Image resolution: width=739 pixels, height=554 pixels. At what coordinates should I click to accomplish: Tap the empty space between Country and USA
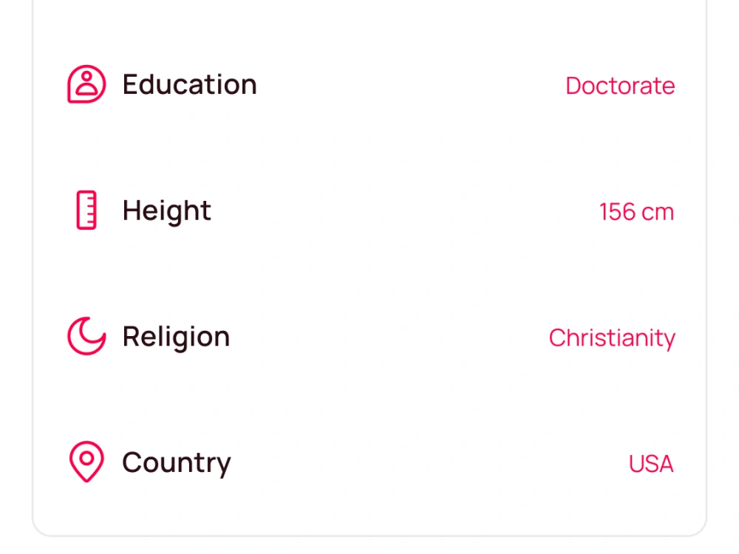[x=430, y=463]
